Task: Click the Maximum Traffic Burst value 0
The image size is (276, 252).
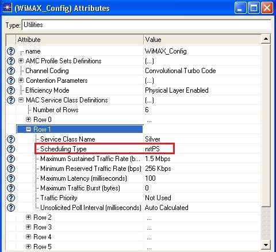Action: (x=147, y=188)
